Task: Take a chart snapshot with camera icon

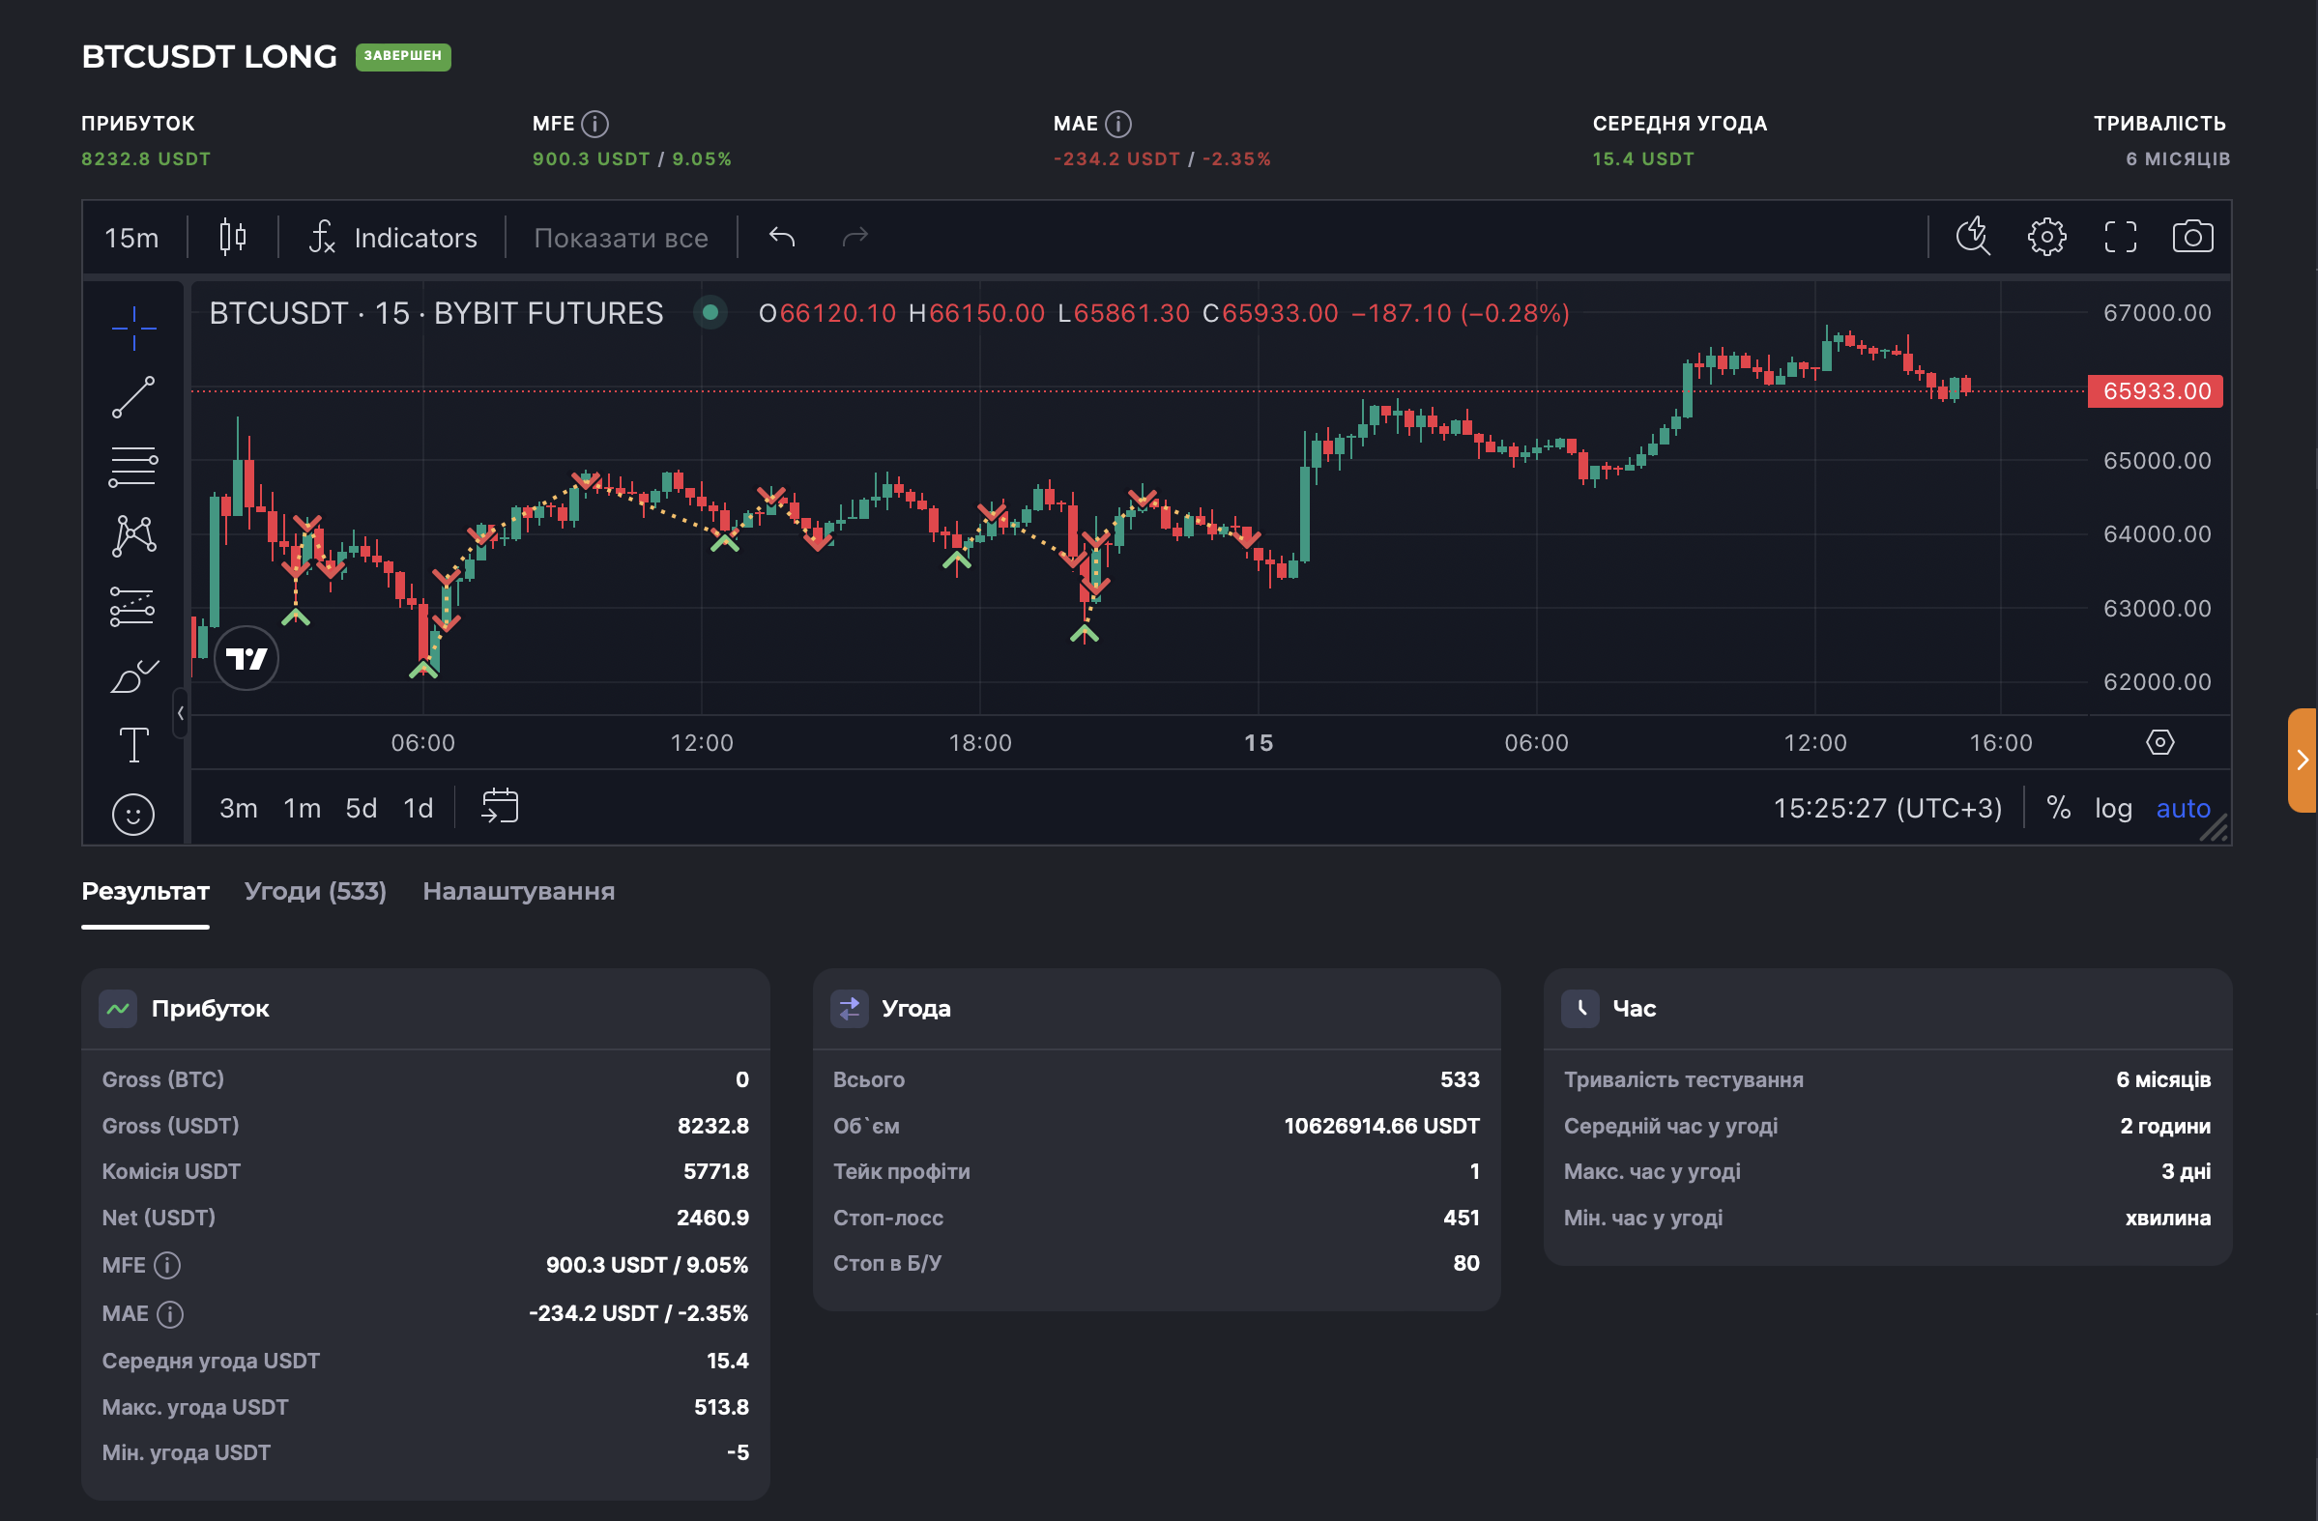Action: pos(2192,237)
